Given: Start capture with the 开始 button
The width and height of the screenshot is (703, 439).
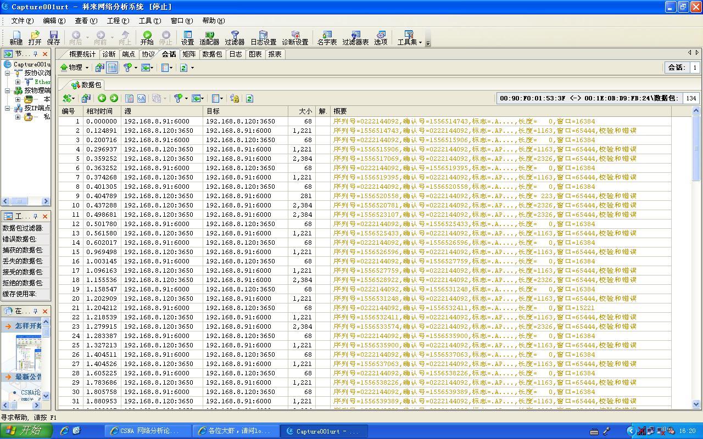Looking at the screenshot, I should [147, 37].
